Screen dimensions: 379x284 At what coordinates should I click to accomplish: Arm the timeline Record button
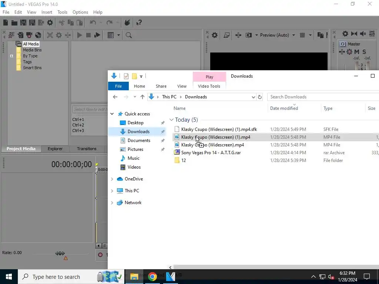[100, 255]
